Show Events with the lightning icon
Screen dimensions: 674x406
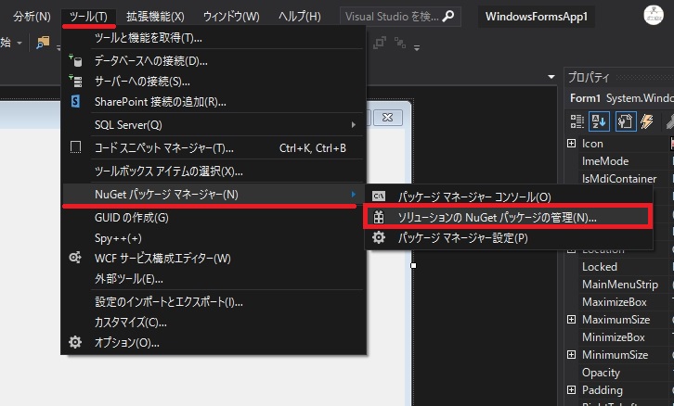[x=647, y=121]
